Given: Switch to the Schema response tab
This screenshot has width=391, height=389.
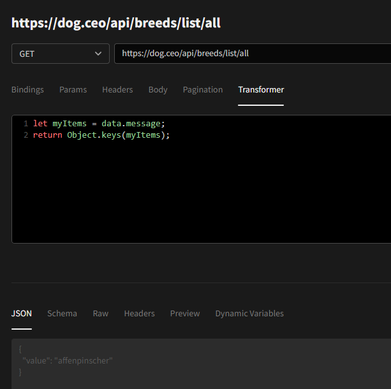Looking at the screenshot, I should pos(62,314).
